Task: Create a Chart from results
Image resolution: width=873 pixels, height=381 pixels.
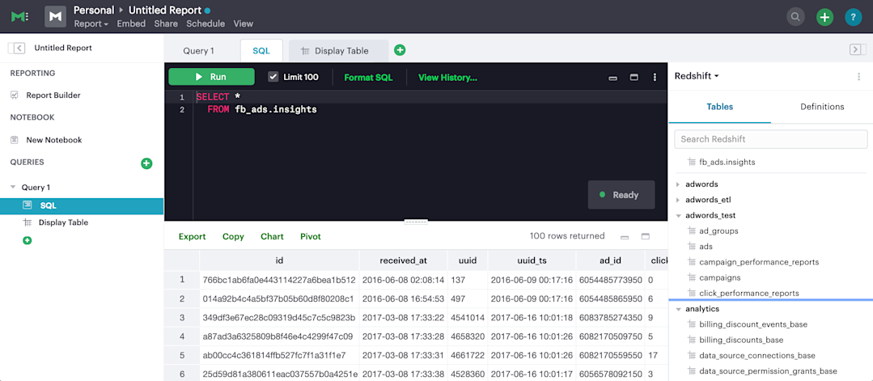Action: coord(272,236)
